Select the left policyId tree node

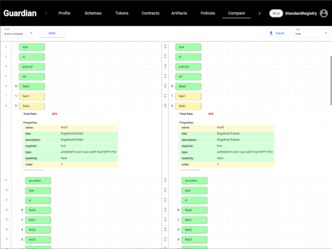31,66
